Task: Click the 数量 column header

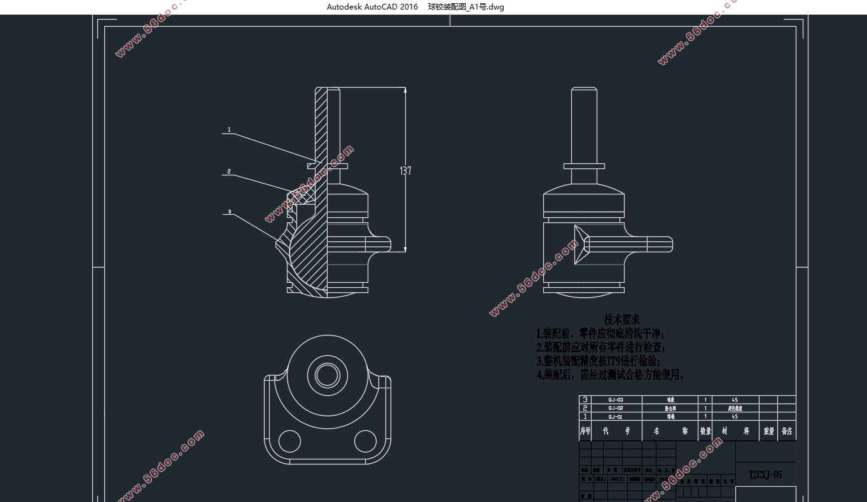Action: point(705,431)
